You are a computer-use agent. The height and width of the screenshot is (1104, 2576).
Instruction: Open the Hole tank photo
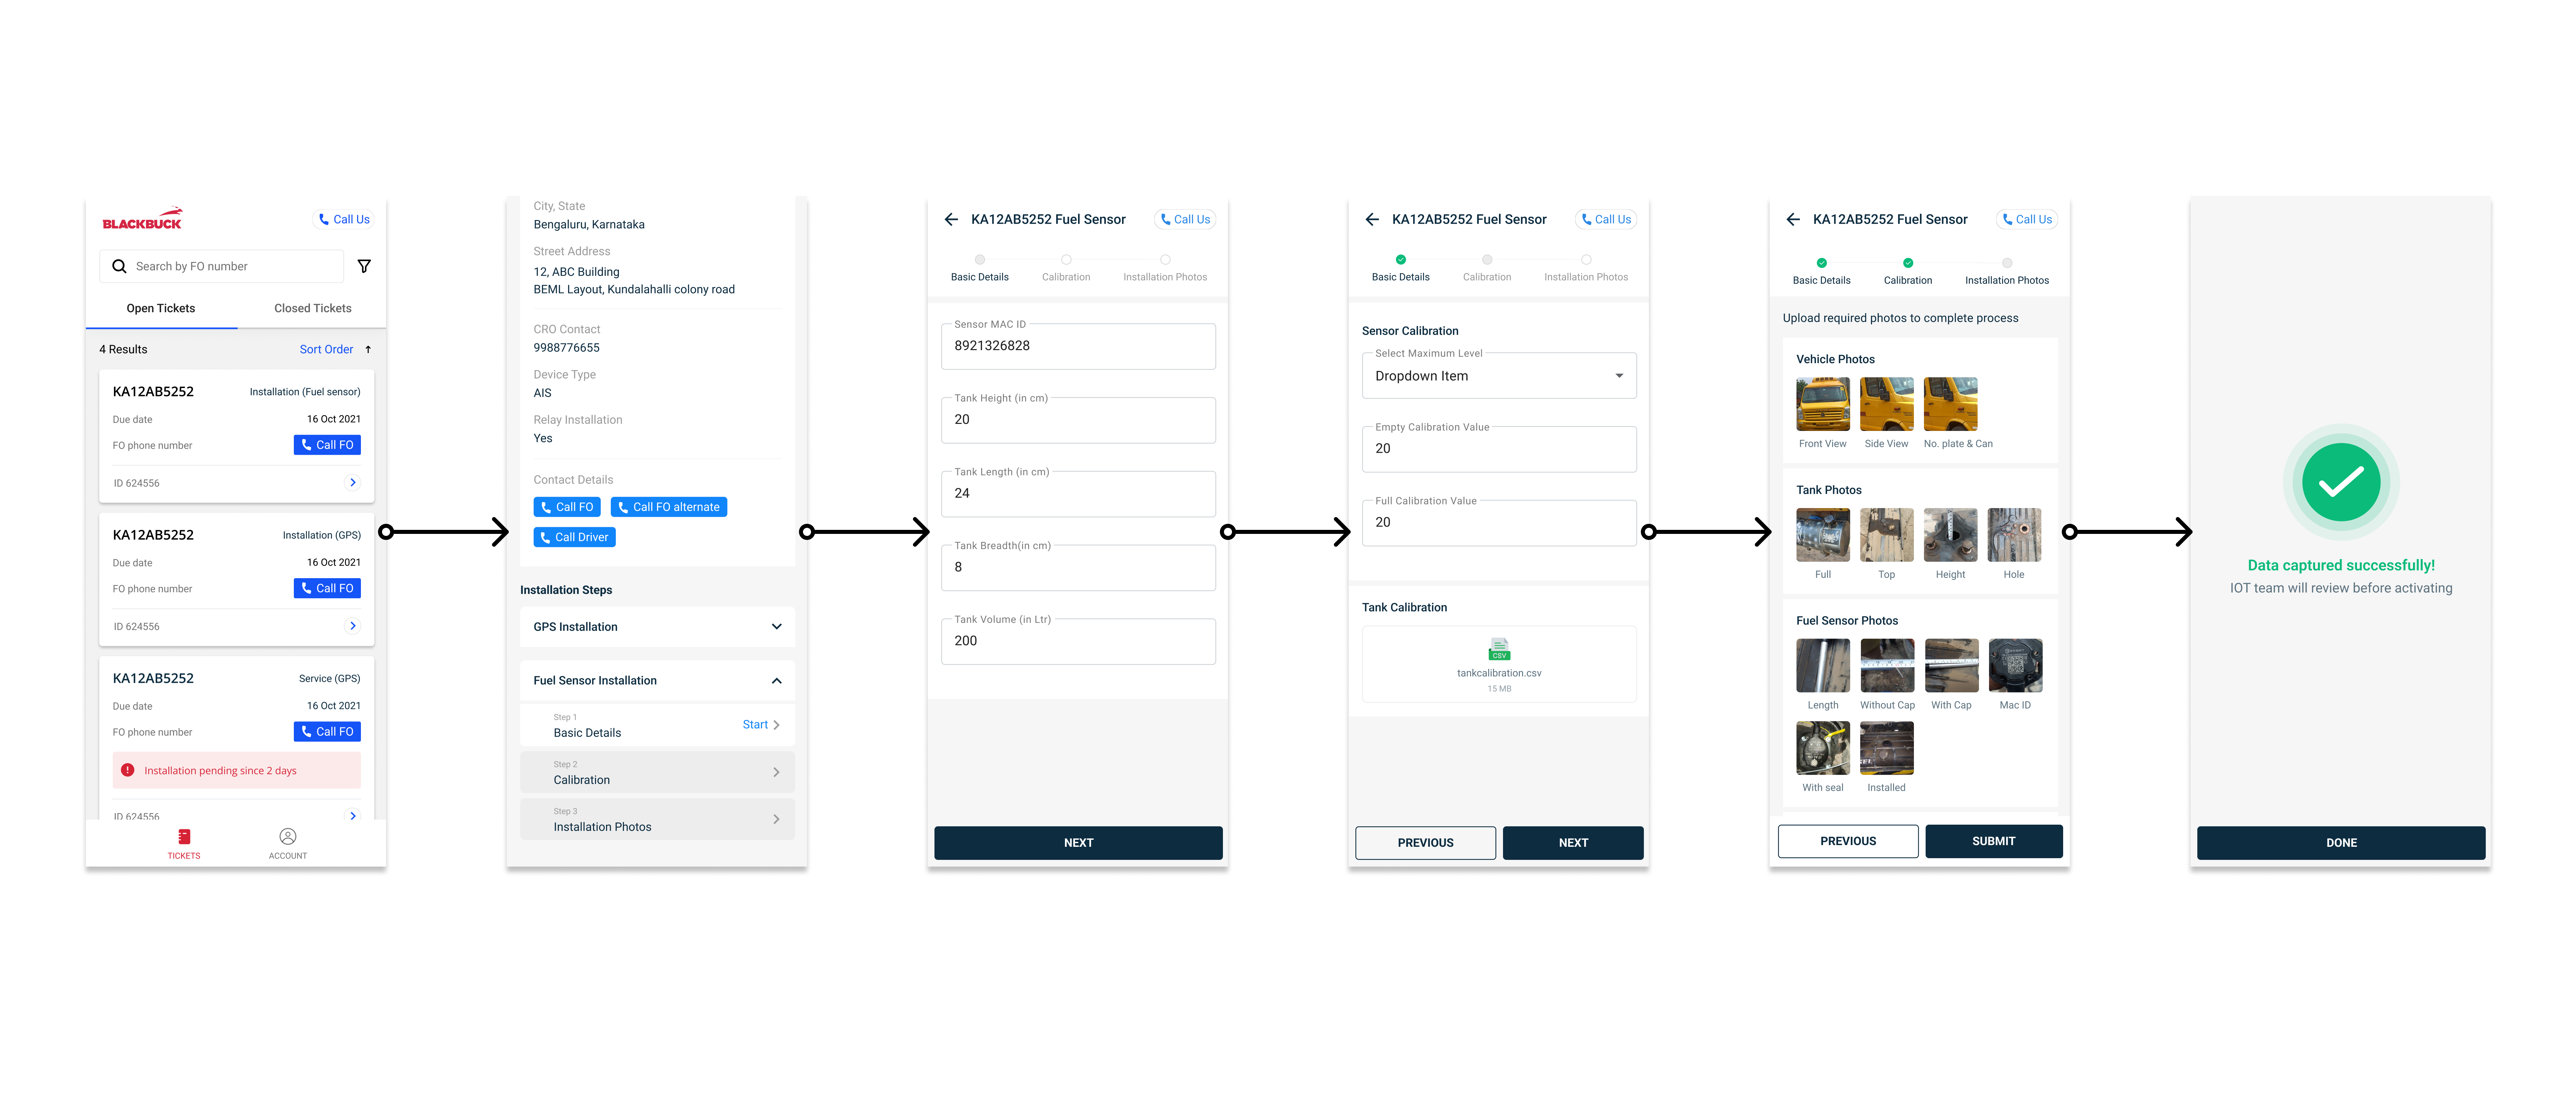2014,535
